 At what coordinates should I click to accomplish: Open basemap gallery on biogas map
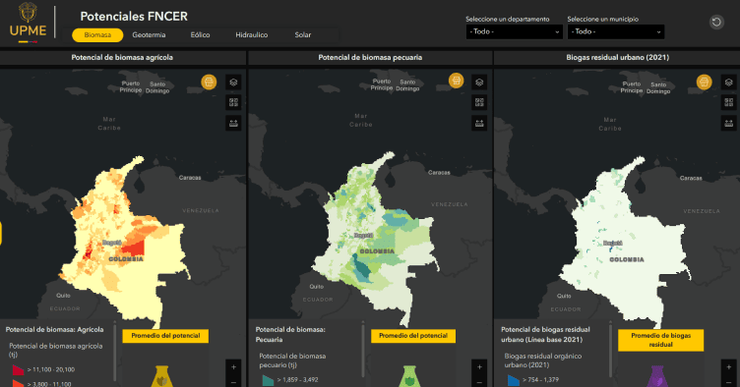tap(728, 102)
